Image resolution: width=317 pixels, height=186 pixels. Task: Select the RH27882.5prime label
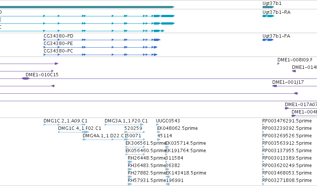pyautogui.click(x=147, y=173)
